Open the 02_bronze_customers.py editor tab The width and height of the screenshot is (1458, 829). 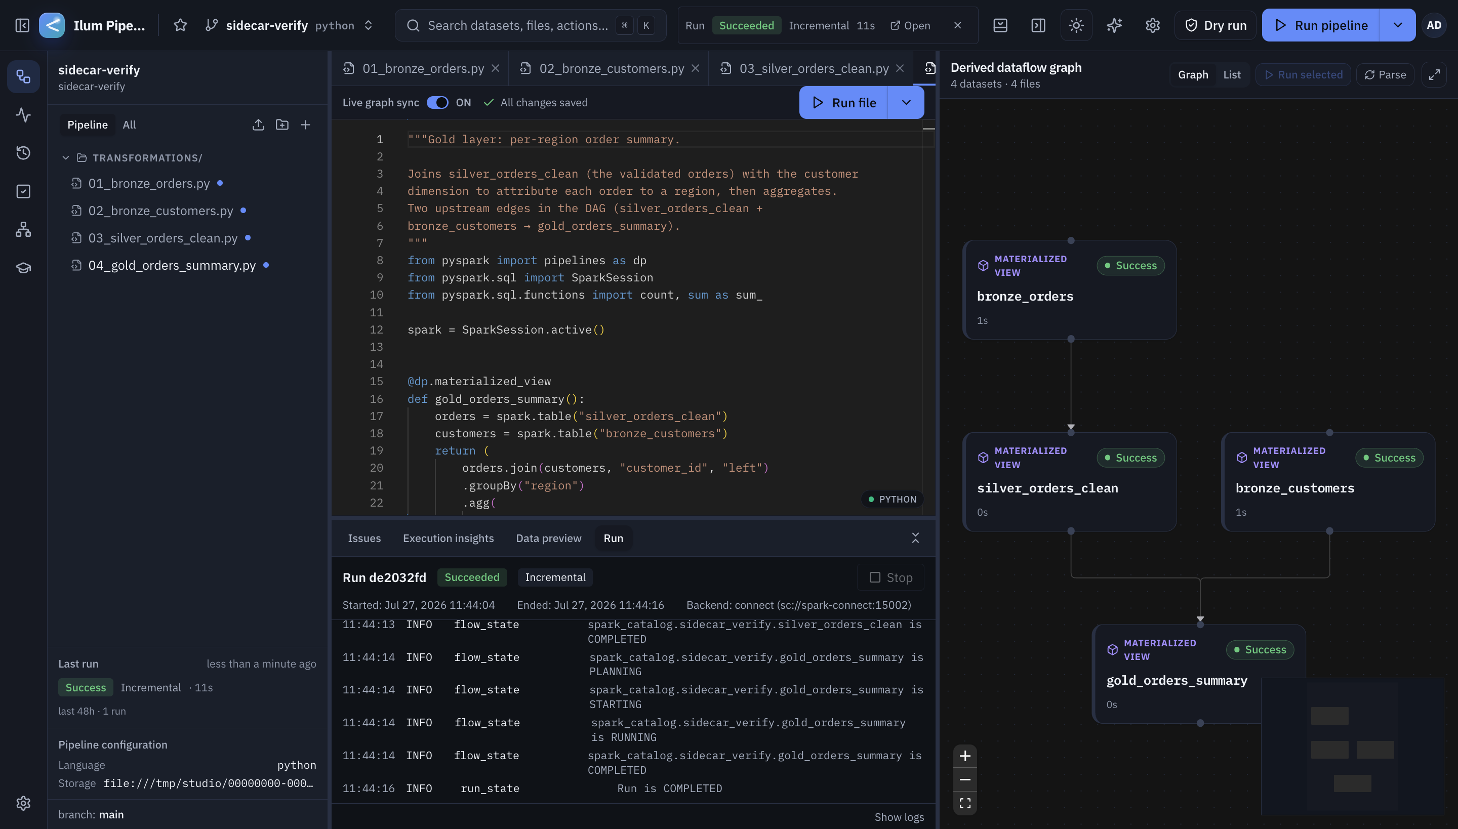coord(612,68)
